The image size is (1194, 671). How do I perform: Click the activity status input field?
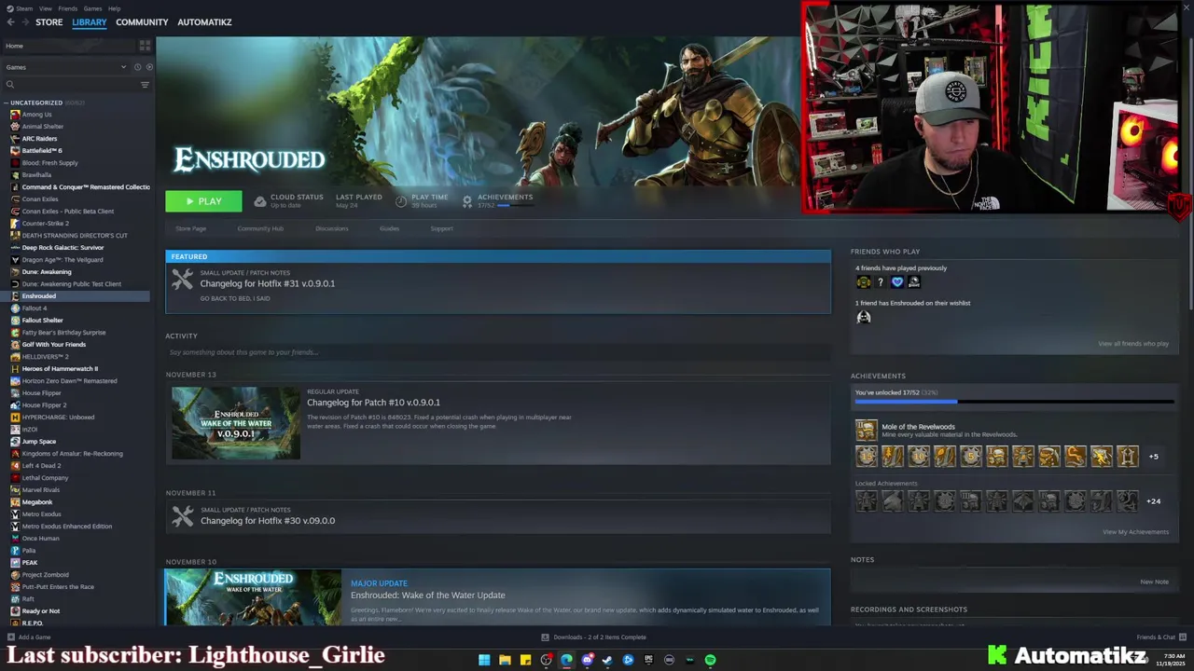[x=498, y=352]
